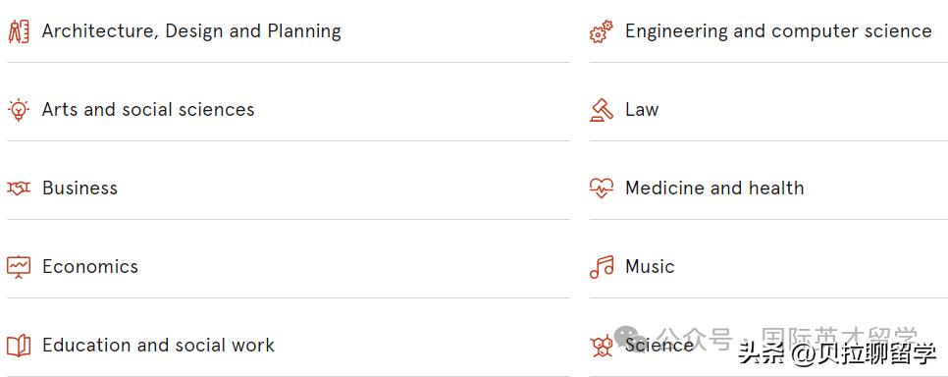This screenshot has width=948, height=377.
Task: Open Medicine and health link
Action: (714, 188)
